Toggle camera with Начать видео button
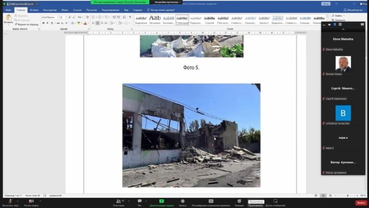Screen dimensions: 369x208 tap(31, 201)
